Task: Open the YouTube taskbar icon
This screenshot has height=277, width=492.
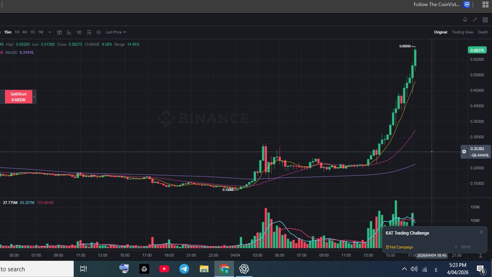Action: pyautogui.click(x=164, y=269)
